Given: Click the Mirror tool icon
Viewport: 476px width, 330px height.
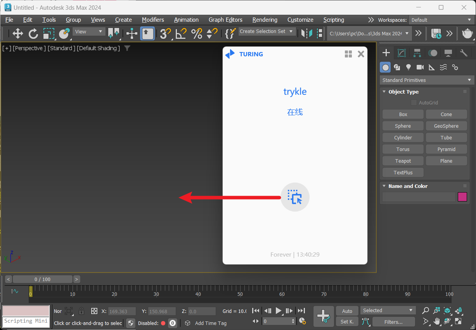Looking at the screenshot, I should (306, 33).
